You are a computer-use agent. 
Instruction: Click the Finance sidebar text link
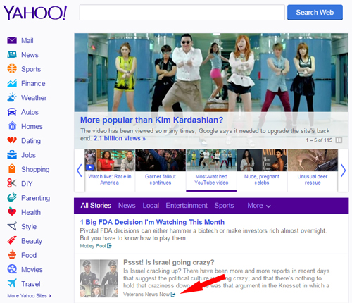pyautogui.click(x=33, y=83)
